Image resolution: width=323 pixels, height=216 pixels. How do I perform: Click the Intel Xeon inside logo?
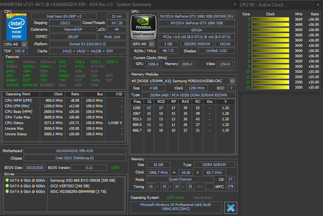(17, 27)
